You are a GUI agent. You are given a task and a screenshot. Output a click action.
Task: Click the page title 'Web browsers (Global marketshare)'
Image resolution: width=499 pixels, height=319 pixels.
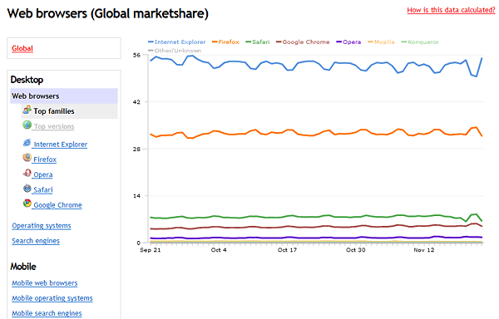(108, 13)
